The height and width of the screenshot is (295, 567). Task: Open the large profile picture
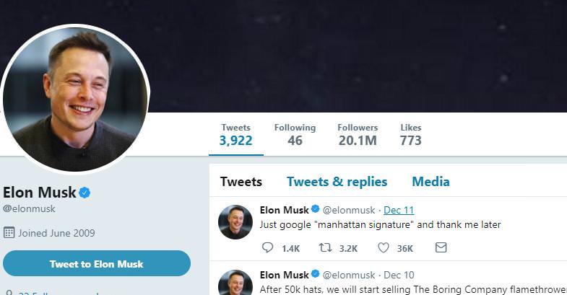pyautogui.click(x=75, y=99)
